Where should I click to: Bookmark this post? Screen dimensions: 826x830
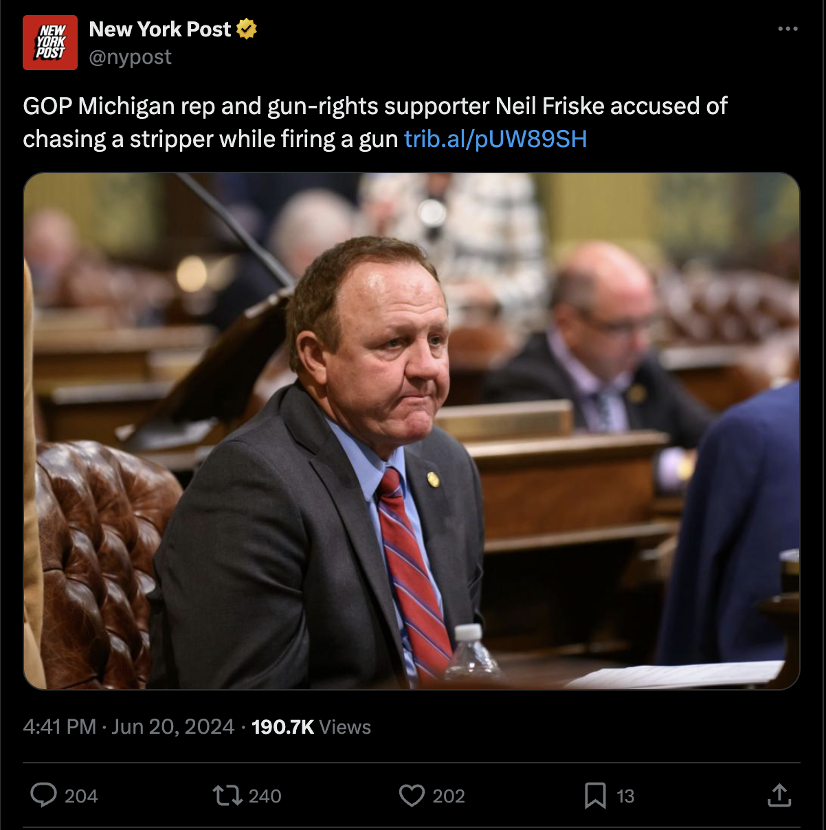[x=595, y=796]
